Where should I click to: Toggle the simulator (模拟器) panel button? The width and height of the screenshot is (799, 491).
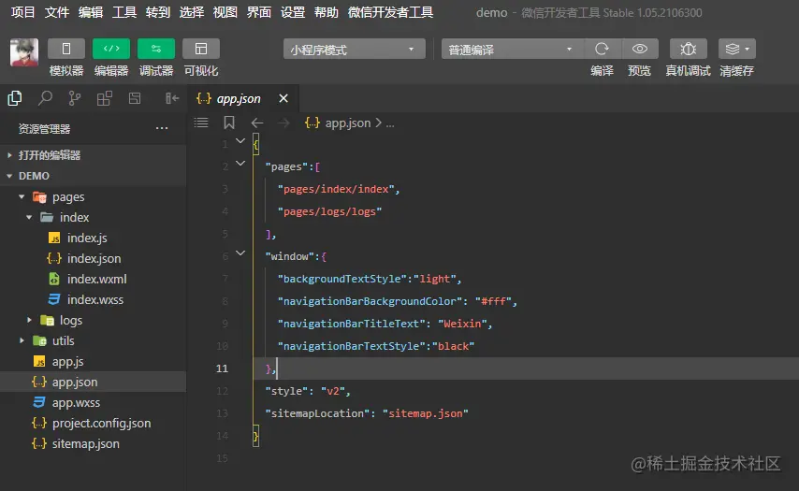tap(66, 49)
